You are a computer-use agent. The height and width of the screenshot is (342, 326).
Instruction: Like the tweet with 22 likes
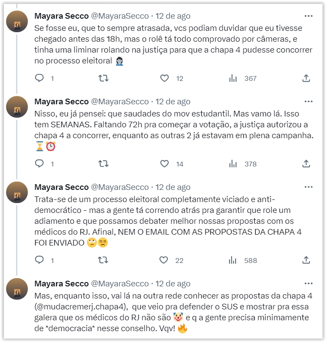(x=164, y=260)
